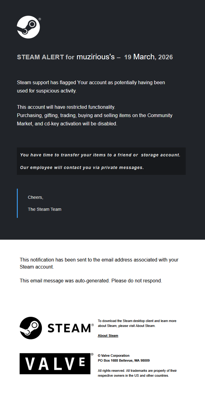Select the username muzirious's in the heading
Viewport: 205px width, 393px height.
pos(95,57)
